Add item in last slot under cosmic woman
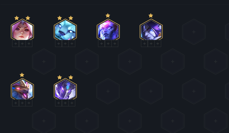Image resolution: width=229 pixels, height=133 pixels. point(115,44)
